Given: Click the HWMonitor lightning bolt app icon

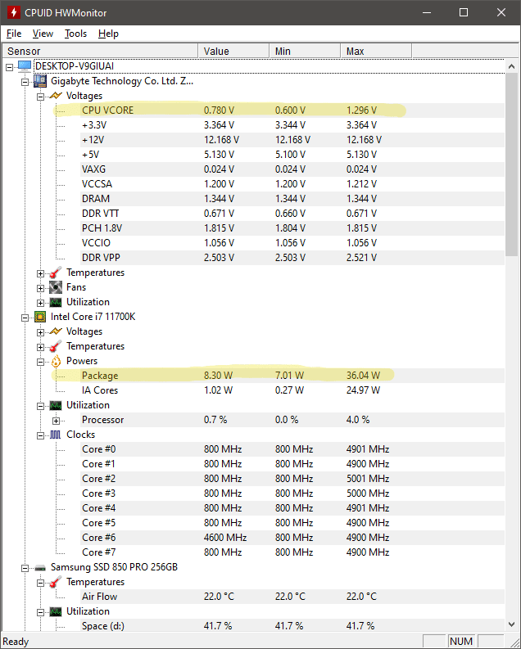Looking at the screenshot, I should click(x=13, y=12).
